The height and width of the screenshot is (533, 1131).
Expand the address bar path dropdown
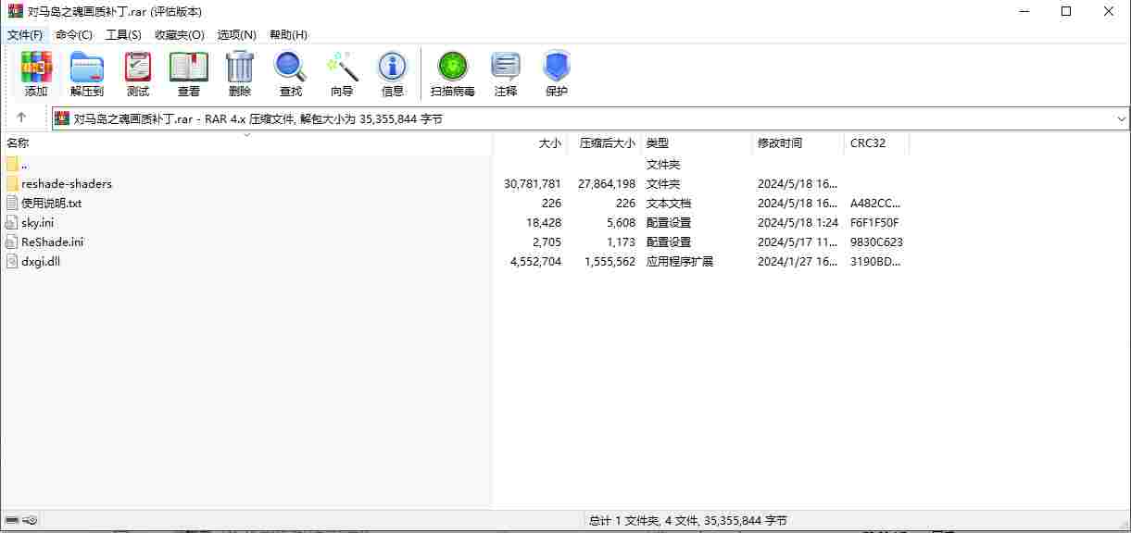pyautogui.click(x=1121, y=118)
